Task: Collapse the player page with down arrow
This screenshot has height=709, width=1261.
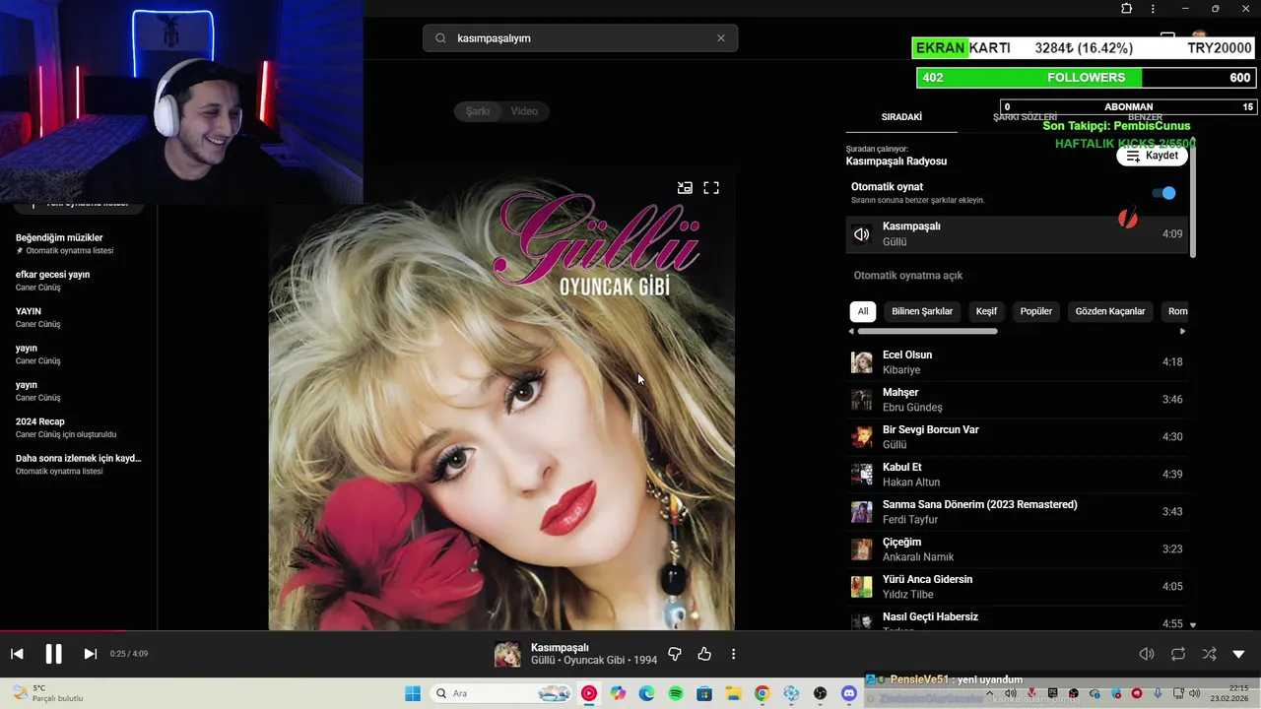Action: (x=1238, y=654)
